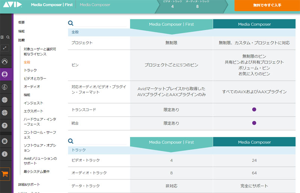Jump to ハードウェア・インターフェース section

tap(40, 122)
